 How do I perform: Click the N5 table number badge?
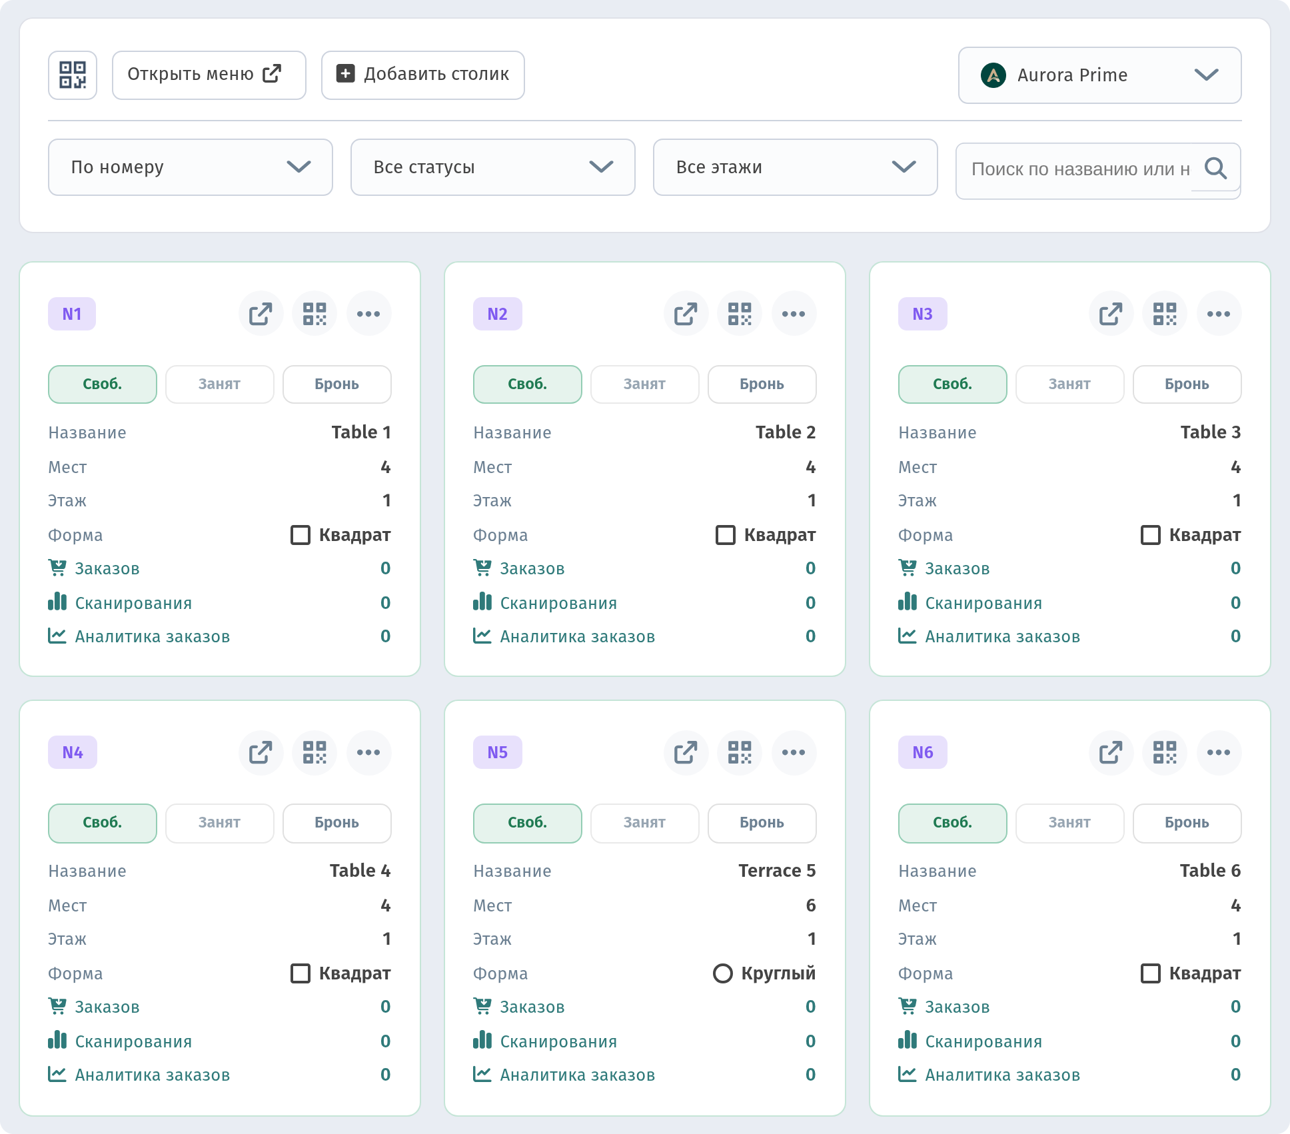498,752
